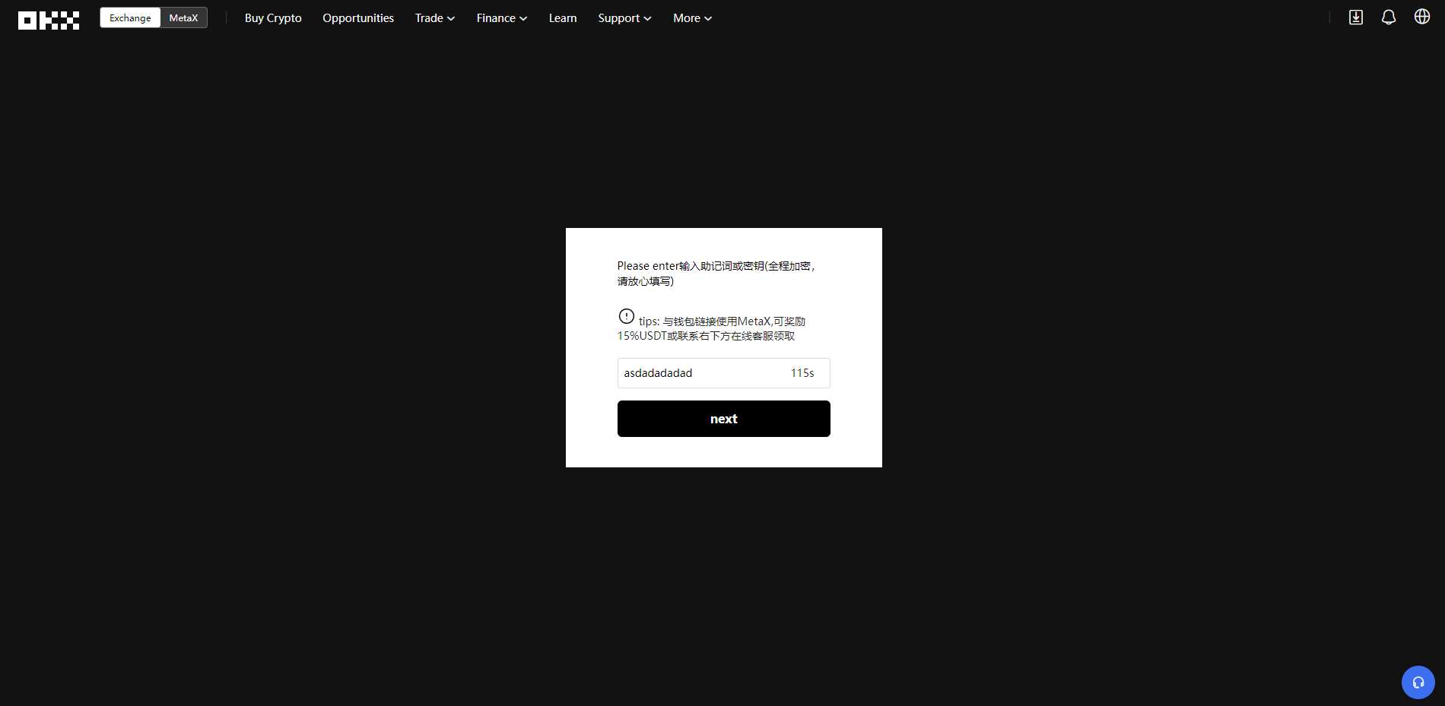Click the OKX logo
This screenshot has width=1445, height=706.
(49, 20)
